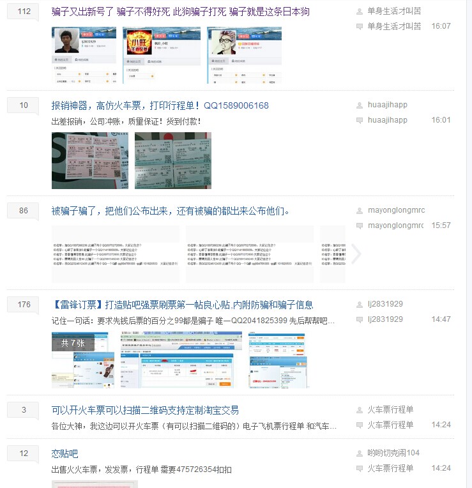Click last-reply icon beside lower 单身生活才叫苦

tap(360, 27)
